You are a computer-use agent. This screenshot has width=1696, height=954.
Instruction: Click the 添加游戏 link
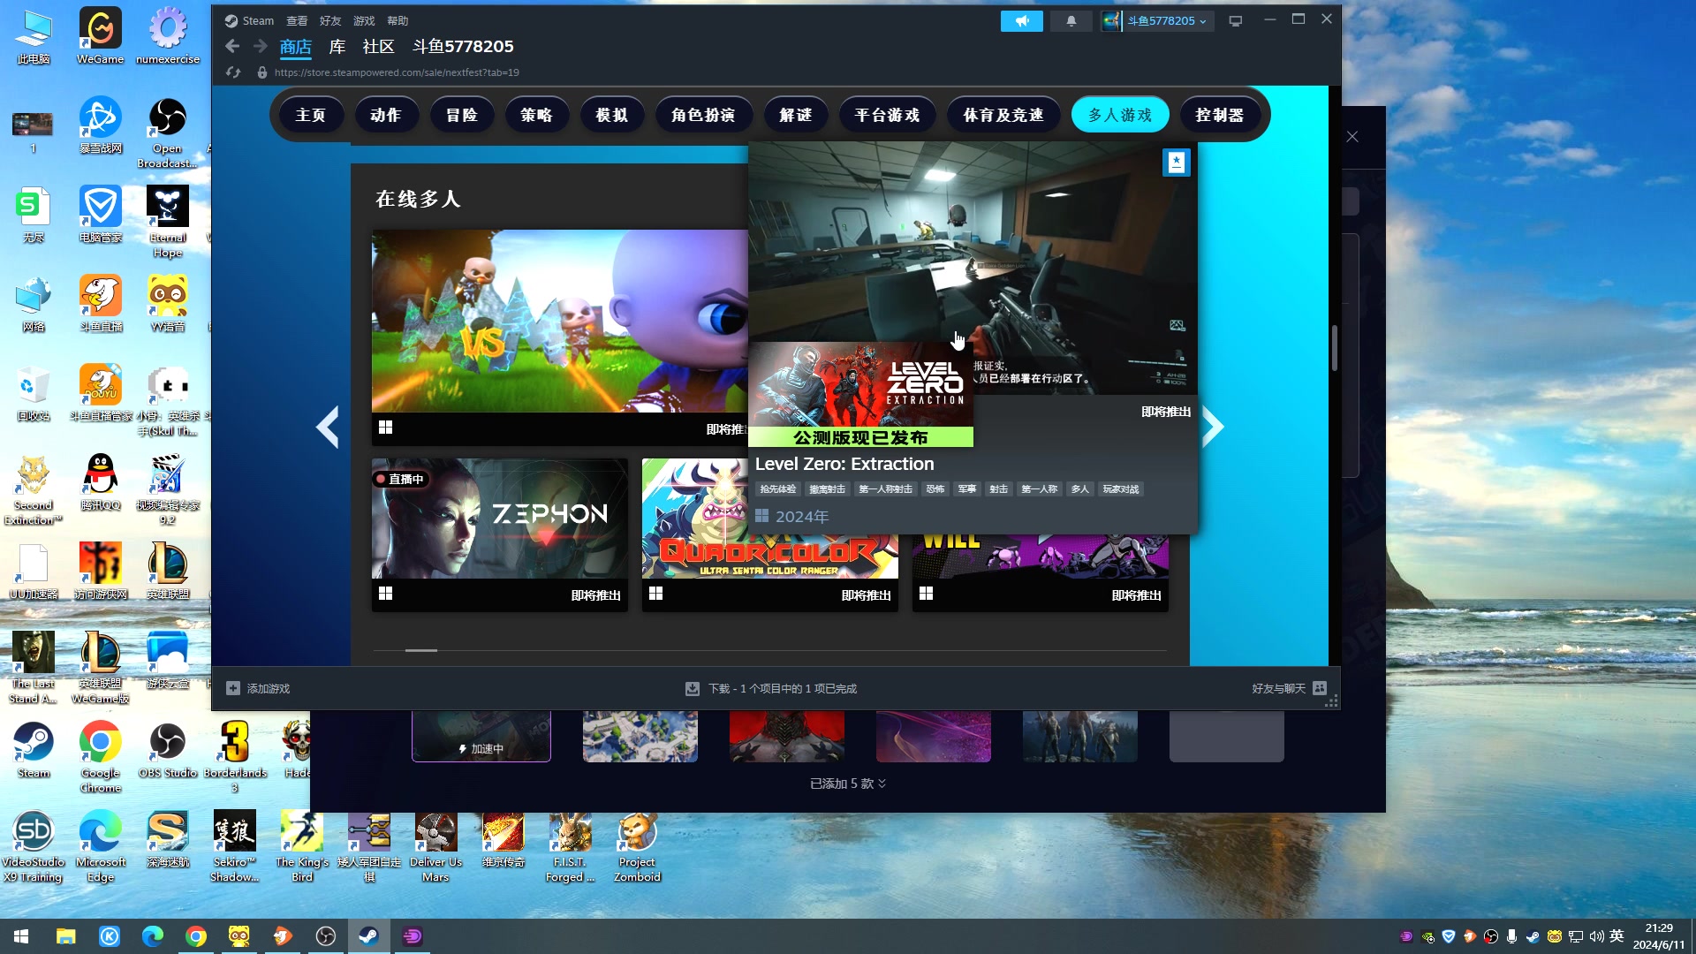pos(269,688)
